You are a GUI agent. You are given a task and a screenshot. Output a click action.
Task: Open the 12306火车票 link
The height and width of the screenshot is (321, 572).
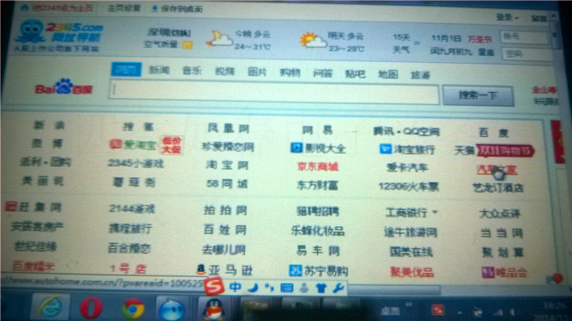tap(408, 186)
